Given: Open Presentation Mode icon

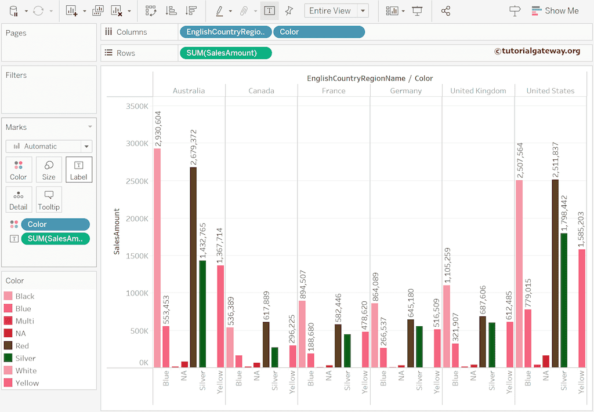Looking at the screenshot, I should coord(417,10).
